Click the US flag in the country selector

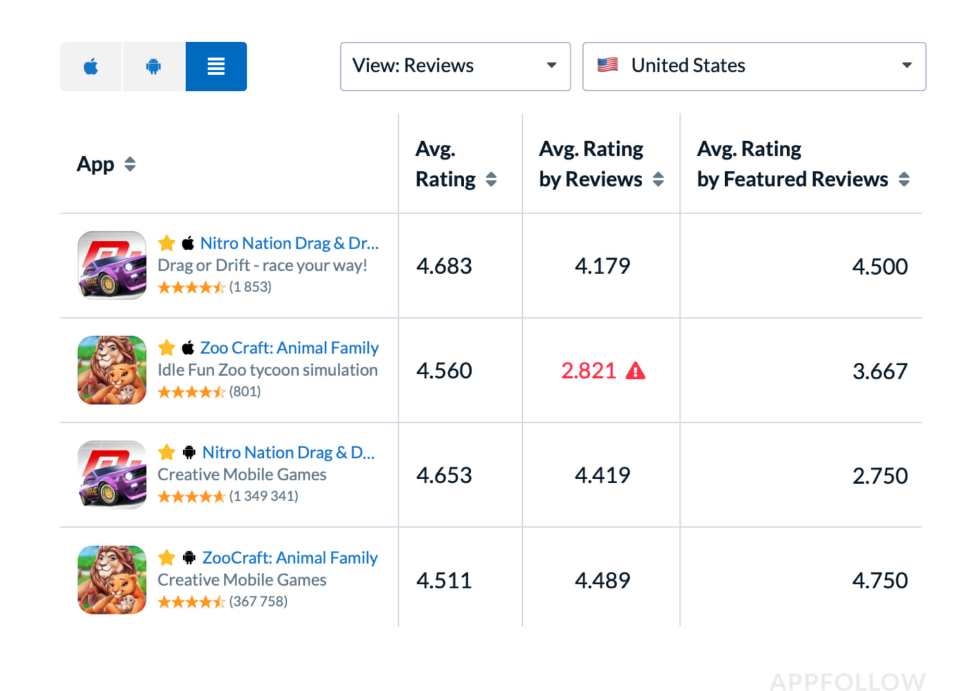click(607, 65)
